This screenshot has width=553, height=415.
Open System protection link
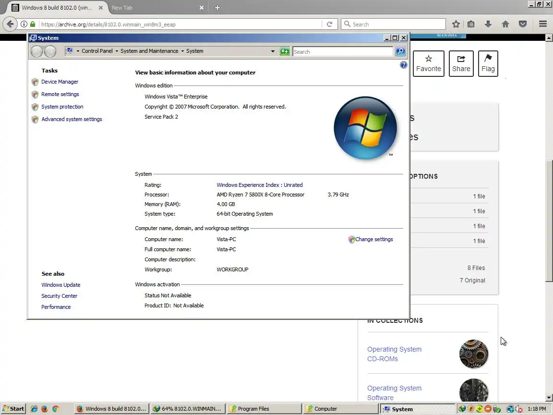(62, 107)
